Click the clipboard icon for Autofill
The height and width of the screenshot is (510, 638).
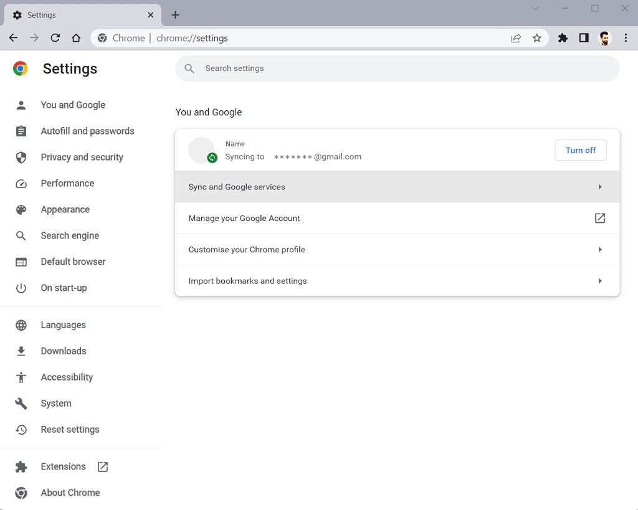[21, 131]
